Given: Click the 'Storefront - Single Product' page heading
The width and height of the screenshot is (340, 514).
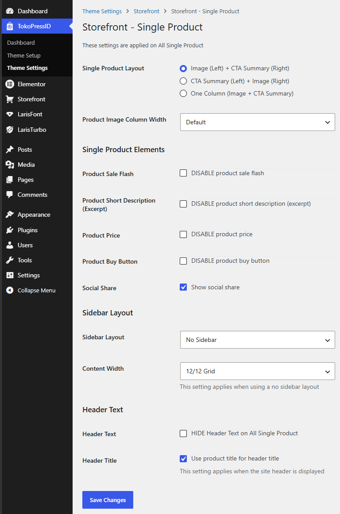Looking at the screenshot, I should coord(143,27).
